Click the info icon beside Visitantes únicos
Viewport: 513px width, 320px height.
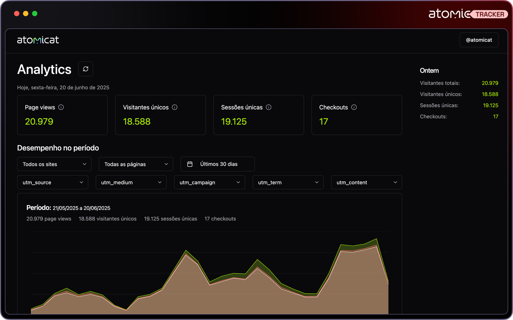[174, 107]
